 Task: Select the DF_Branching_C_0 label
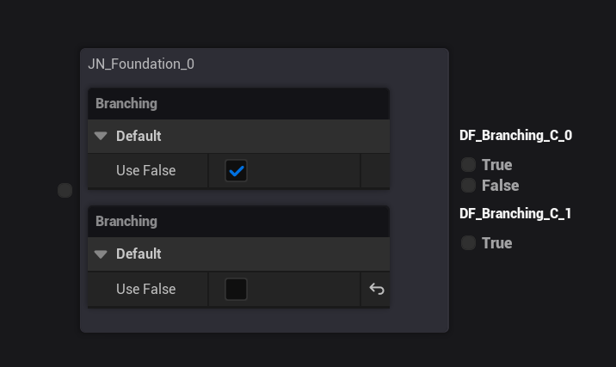click(516, 135)
